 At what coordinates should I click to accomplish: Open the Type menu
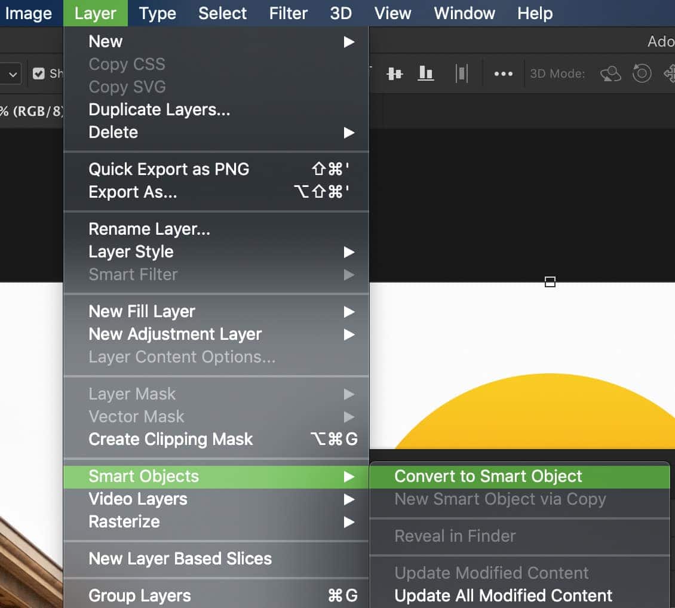point(157,13)
